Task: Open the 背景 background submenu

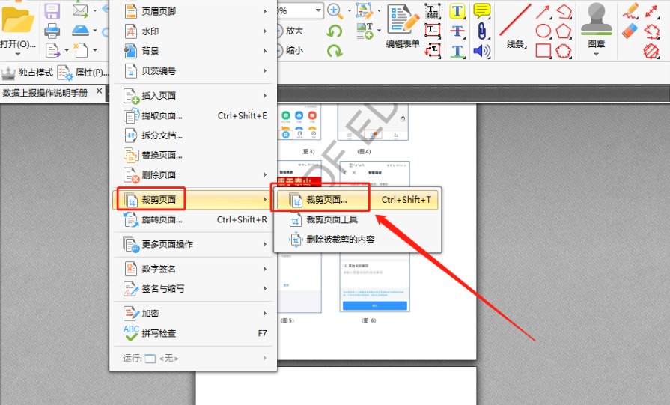Action: 193,51
